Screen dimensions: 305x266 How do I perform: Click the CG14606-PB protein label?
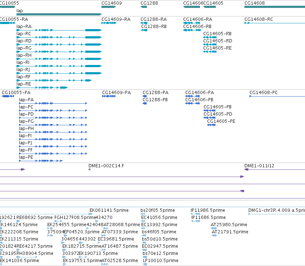(199, 100)
